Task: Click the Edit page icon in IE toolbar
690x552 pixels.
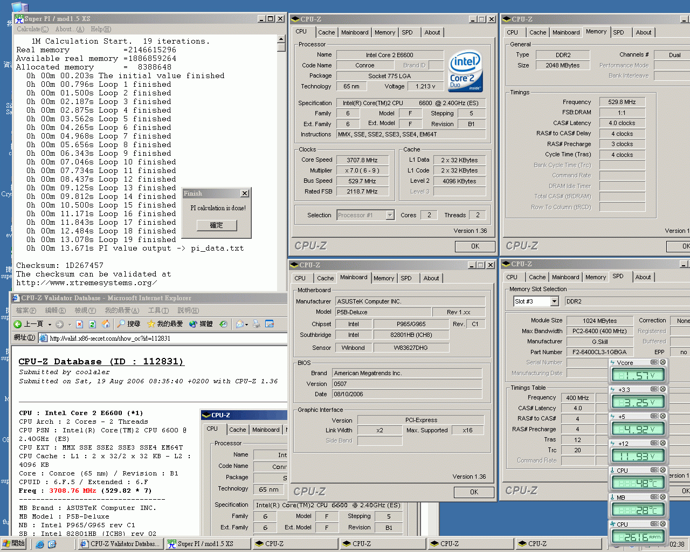Action: (x=270, y=324)
